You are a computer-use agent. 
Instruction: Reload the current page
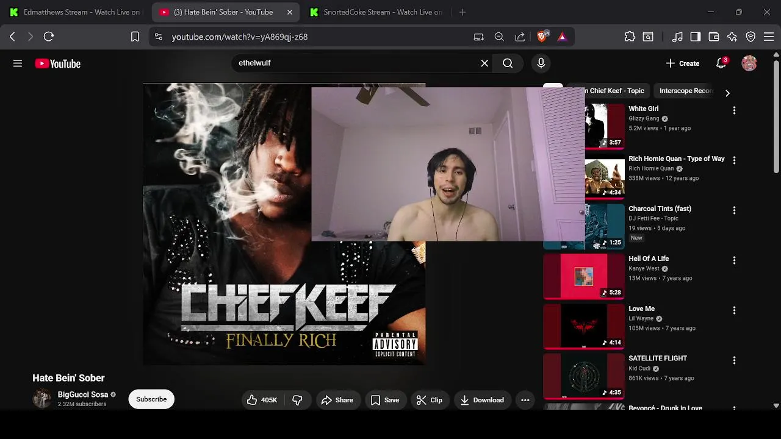point(49,37)
